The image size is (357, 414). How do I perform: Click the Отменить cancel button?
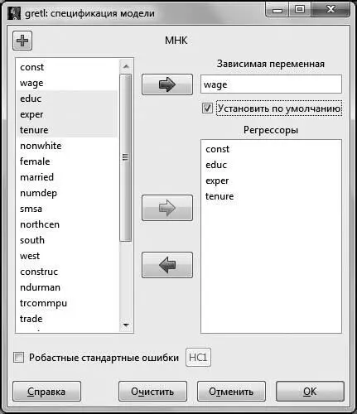(x=231, y=392)
